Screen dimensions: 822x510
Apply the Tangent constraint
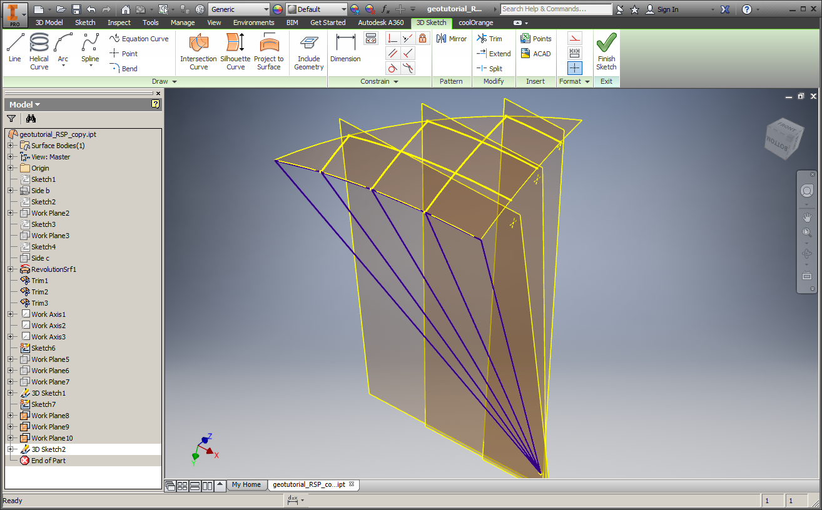click(x=392, y=69)
